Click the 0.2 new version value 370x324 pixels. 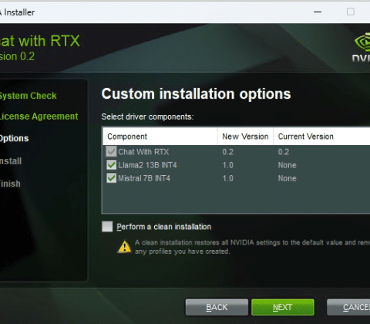[228, 152]
